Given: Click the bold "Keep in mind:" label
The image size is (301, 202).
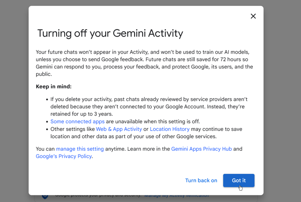Looking at the screenshot, I should (x=54, y=87).
